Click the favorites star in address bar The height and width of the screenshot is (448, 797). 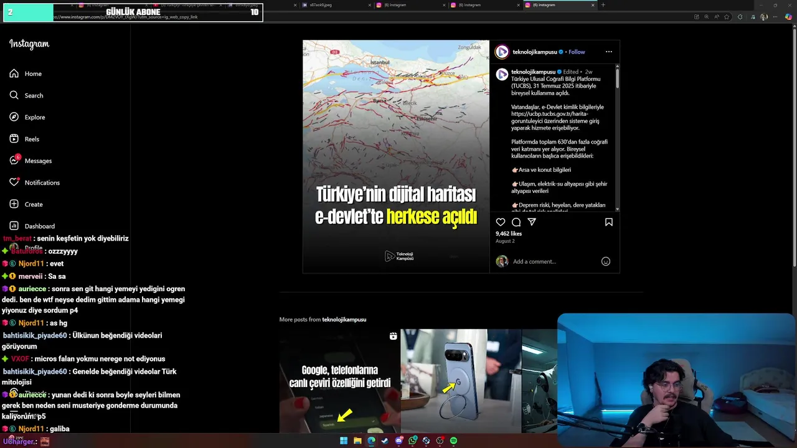pyautogui.click(x=727, y=17)
